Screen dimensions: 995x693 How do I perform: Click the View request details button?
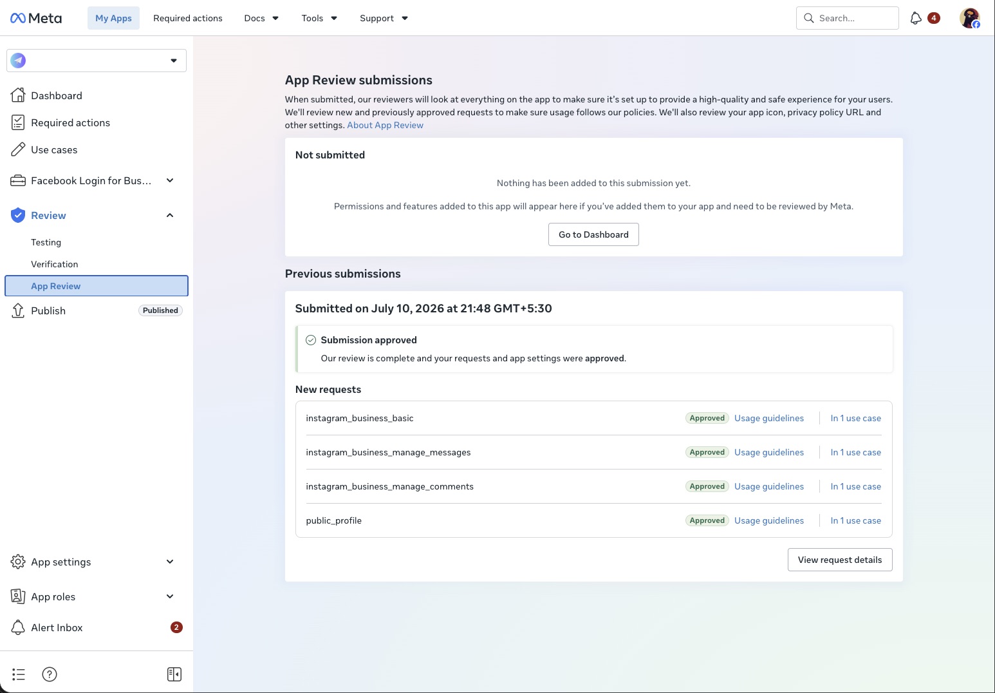click(x=840, y=560)
